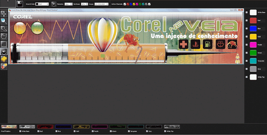The width and height of the screenshot is (267, 135).
Task: Toggle the Blue checkbox in right panel
Action: 247,29
